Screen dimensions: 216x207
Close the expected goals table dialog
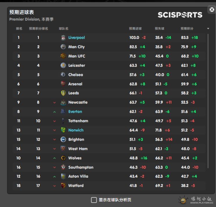click(212, 10)
